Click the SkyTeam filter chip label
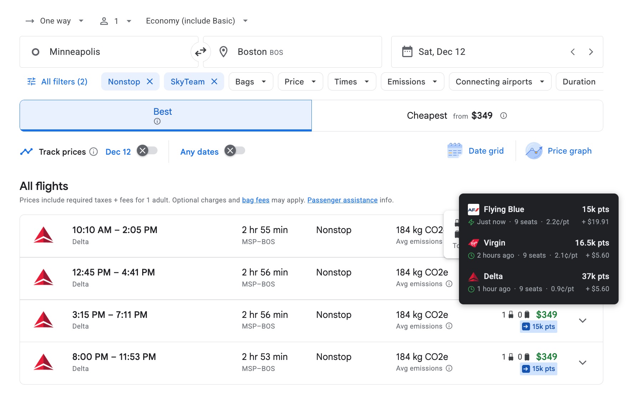The image size is (630, 397). pos(187,82)
